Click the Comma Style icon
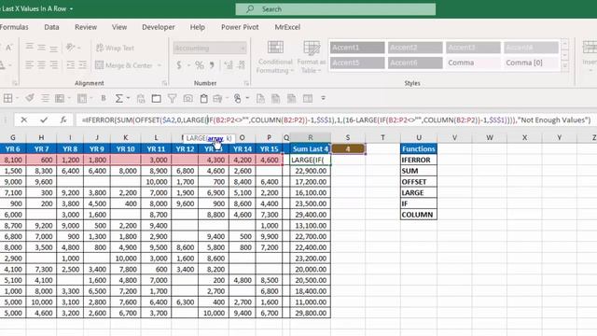This screenshot has height=336, width=597. pos(212,65)
